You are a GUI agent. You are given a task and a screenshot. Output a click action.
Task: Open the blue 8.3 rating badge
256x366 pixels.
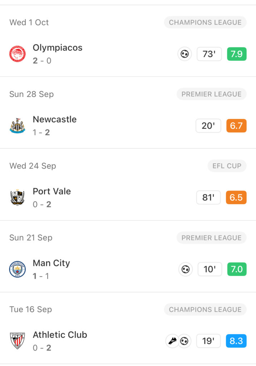(x=236, y=341)
